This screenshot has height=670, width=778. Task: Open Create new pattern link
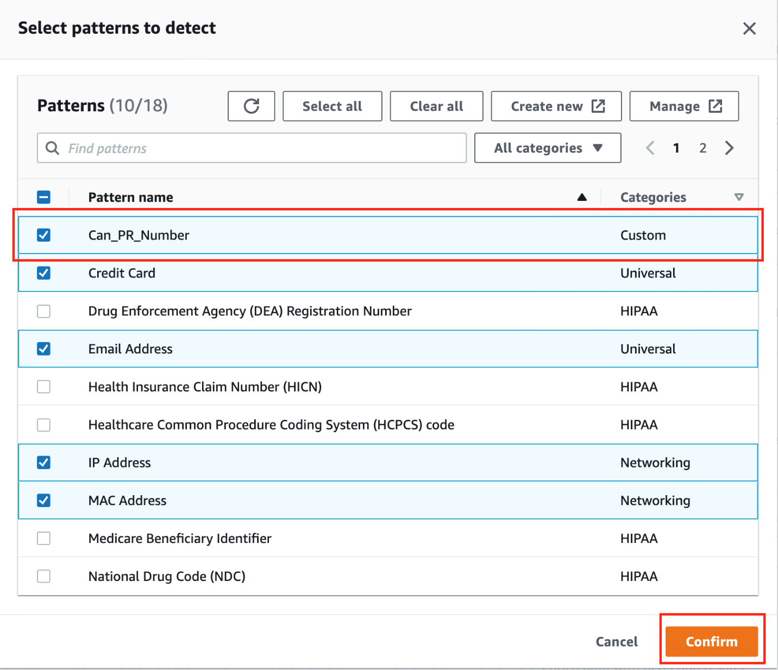[x=556, y=106]
